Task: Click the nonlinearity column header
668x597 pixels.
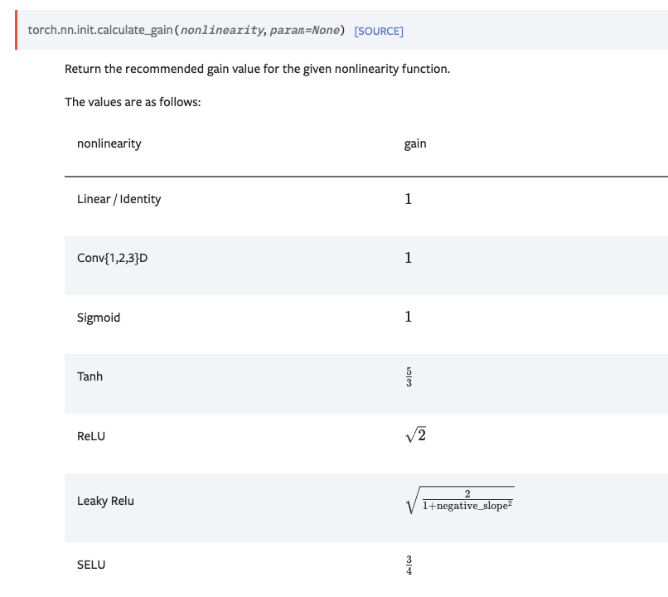Action: 109,144
